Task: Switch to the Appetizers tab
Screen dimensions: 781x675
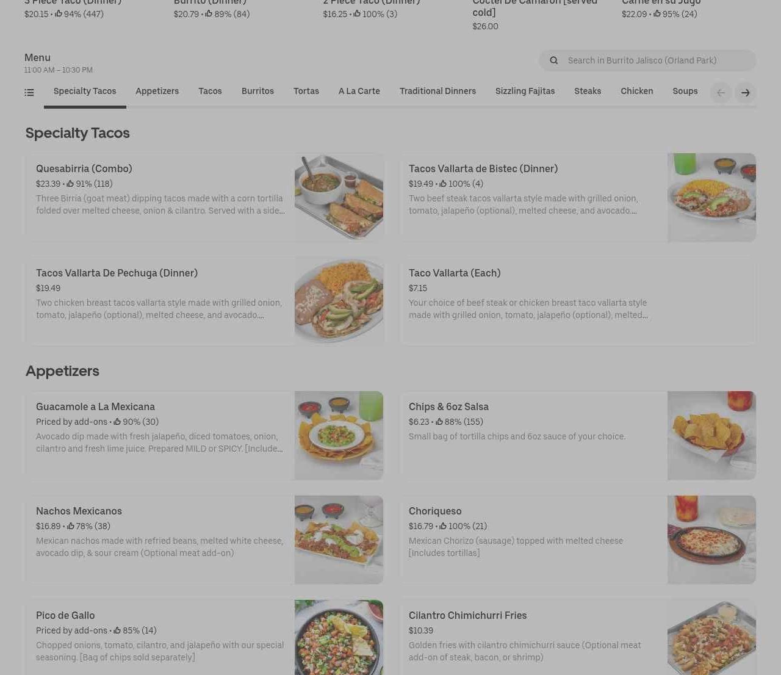Action: (157, 92)
